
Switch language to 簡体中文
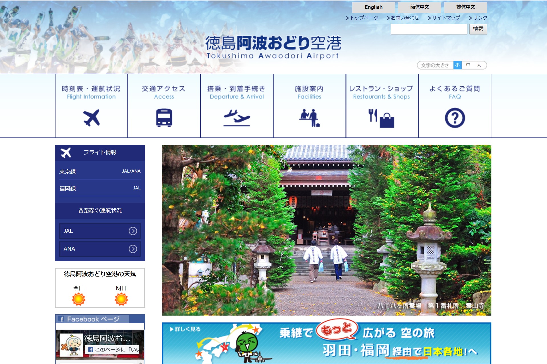tap(419, 7)
